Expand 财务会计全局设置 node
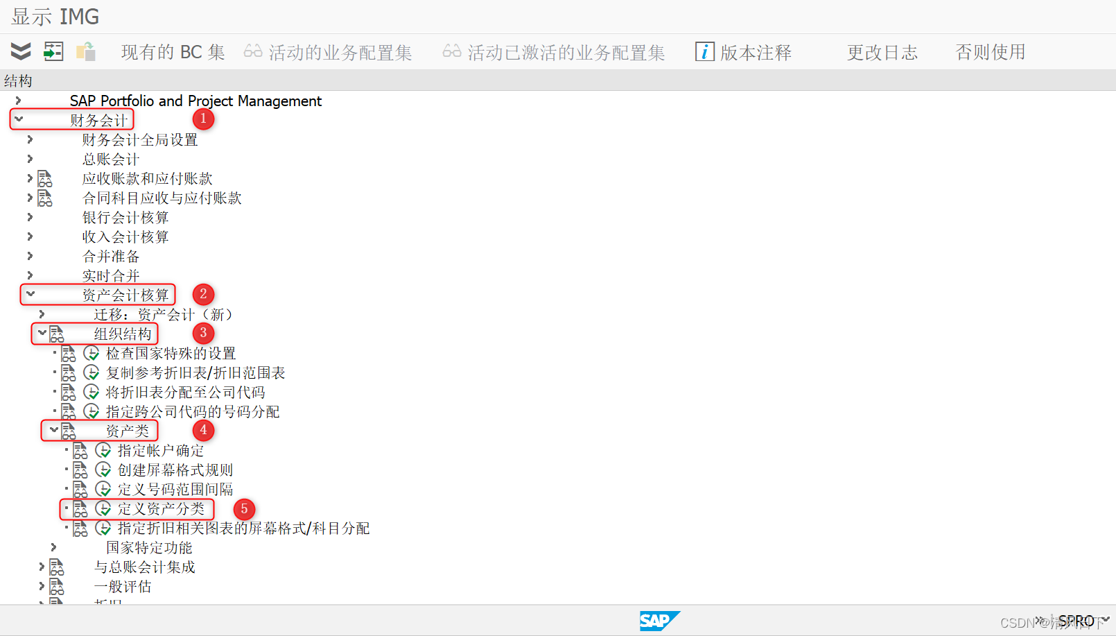The width and height of the screenshot is (1116, 636). pyautogui.click(x=30, y=139)
